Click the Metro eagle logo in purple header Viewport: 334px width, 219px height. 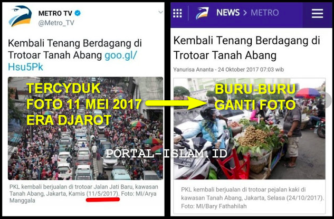202,13
